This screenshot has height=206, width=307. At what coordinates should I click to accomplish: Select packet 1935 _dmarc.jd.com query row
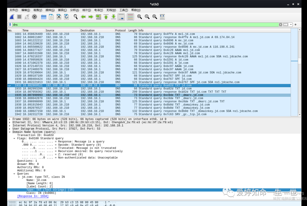click(149, 95)
